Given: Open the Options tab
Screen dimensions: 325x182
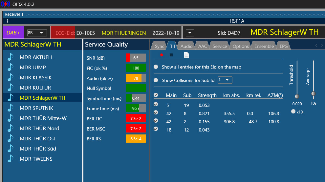Looking at the screenshot, I should click(241, 46).
